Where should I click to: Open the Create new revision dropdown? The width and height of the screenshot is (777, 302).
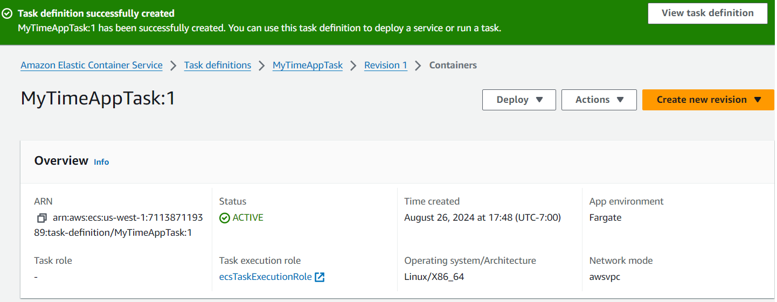pyautogui.click(x=707, y=100)
